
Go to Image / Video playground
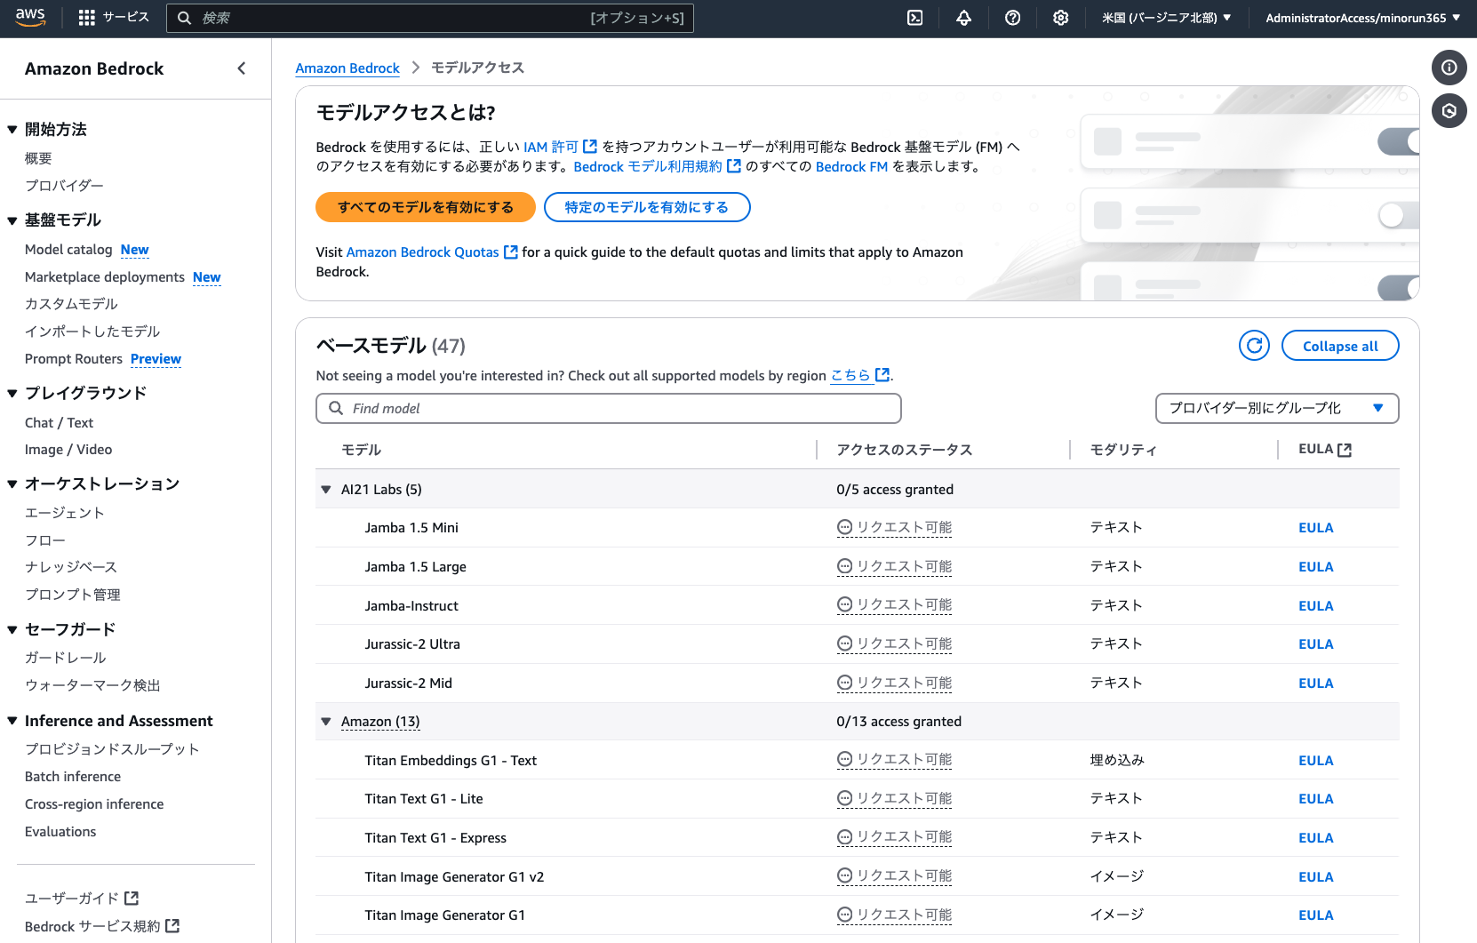pyautogui.click(x=68, y=450)
